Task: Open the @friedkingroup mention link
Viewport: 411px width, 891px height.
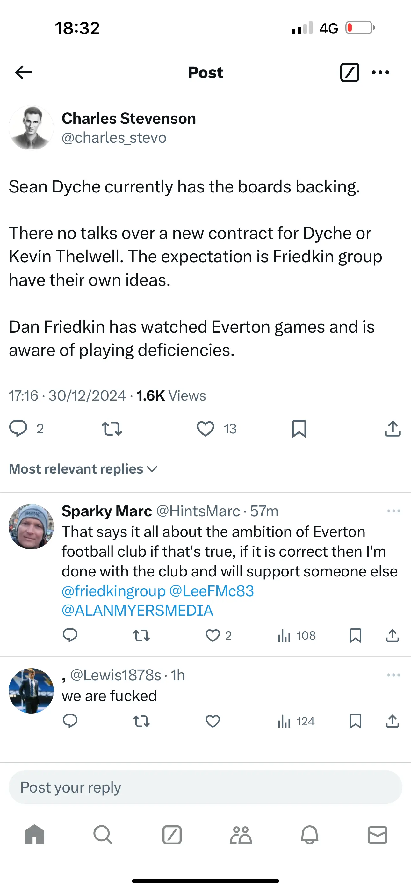Action: coord(113,591)
